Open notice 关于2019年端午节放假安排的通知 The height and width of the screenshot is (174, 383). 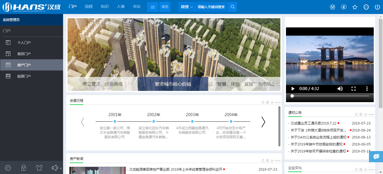coord(317,144)
